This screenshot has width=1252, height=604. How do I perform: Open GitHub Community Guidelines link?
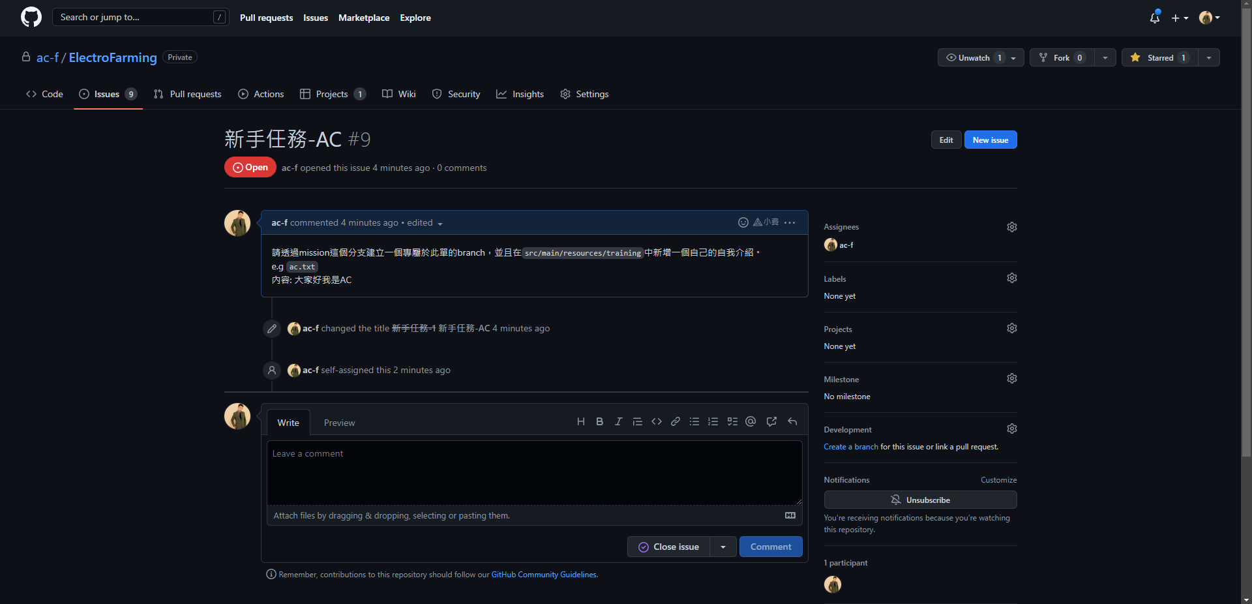[x=544, y=575]
